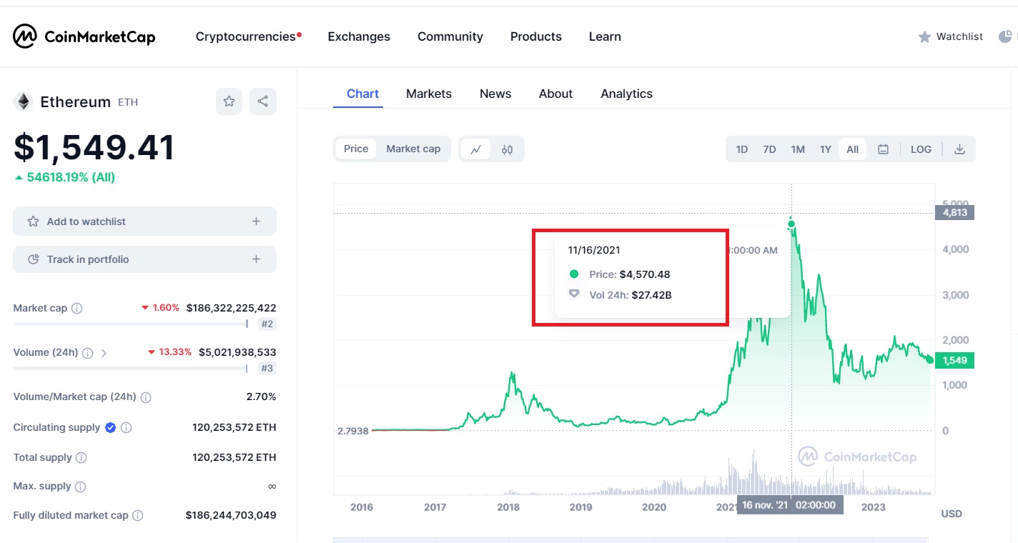Click plus icon on Track in portfolio
This screenshot has width=1018, height=543.
coord(257,259)
